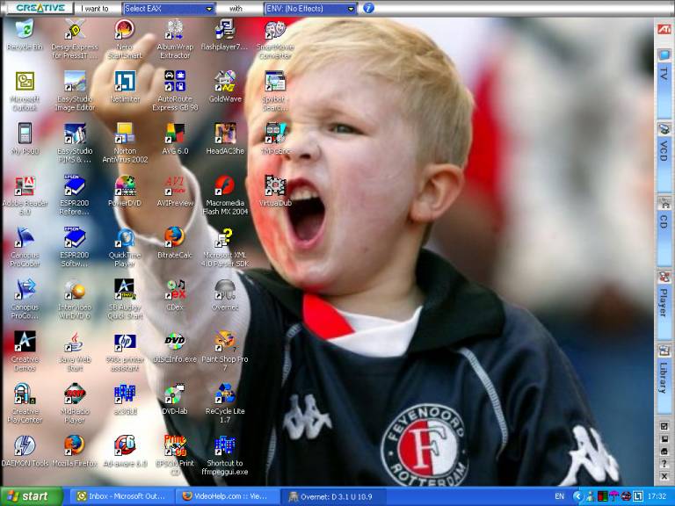The width and height of the screenshot is (675, 506).
Task: Open the Spybot Search shortcut
Action: click(x=275, y=82)
